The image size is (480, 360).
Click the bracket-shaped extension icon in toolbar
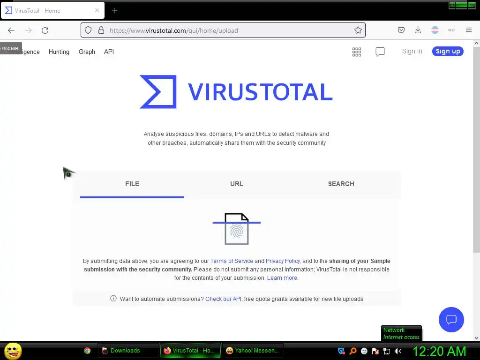tap(451, 30)
